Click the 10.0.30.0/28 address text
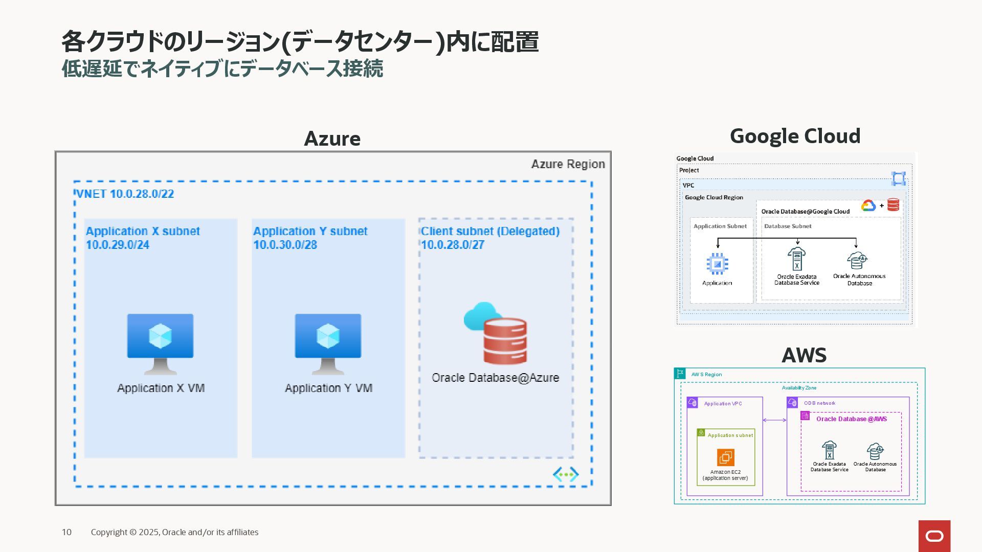Viewport: 982px width, 552px height. (285, 245)
